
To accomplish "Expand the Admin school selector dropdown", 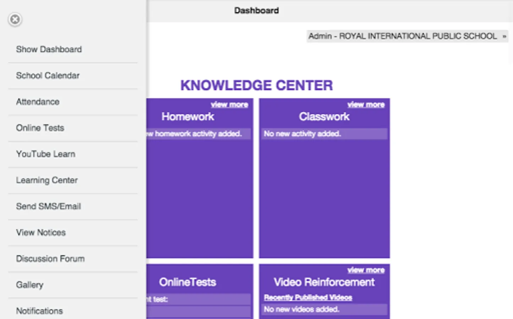I will pyautogui.click(x=407, y=36).
